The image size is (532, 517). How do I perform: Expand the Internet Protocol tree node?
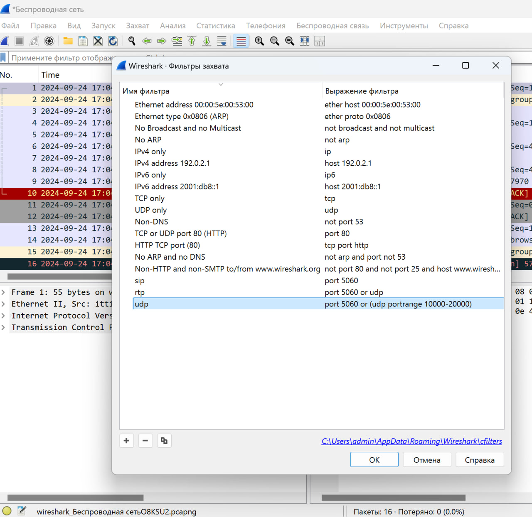click(3, 316)
